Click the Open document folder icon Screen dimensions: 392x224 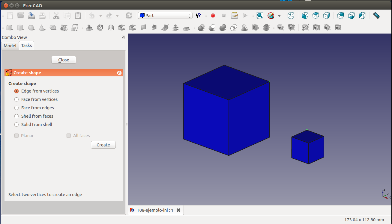(x=21, y=16)
